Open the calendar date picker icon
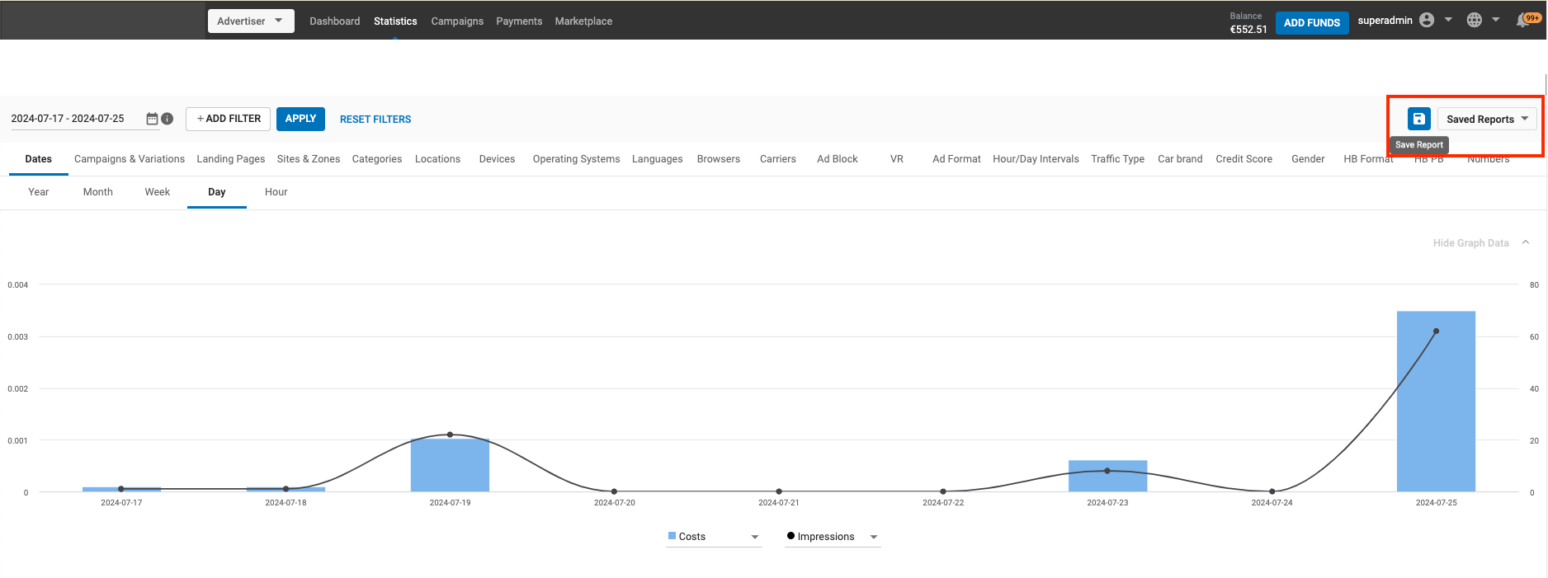 [152, 119]
